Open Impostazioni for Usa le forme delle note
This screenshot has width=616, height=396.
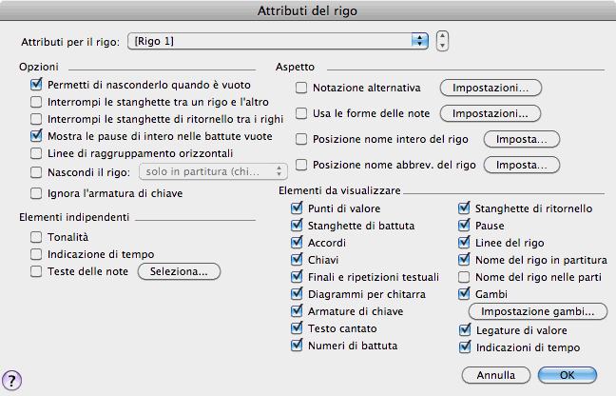point(490,113)
